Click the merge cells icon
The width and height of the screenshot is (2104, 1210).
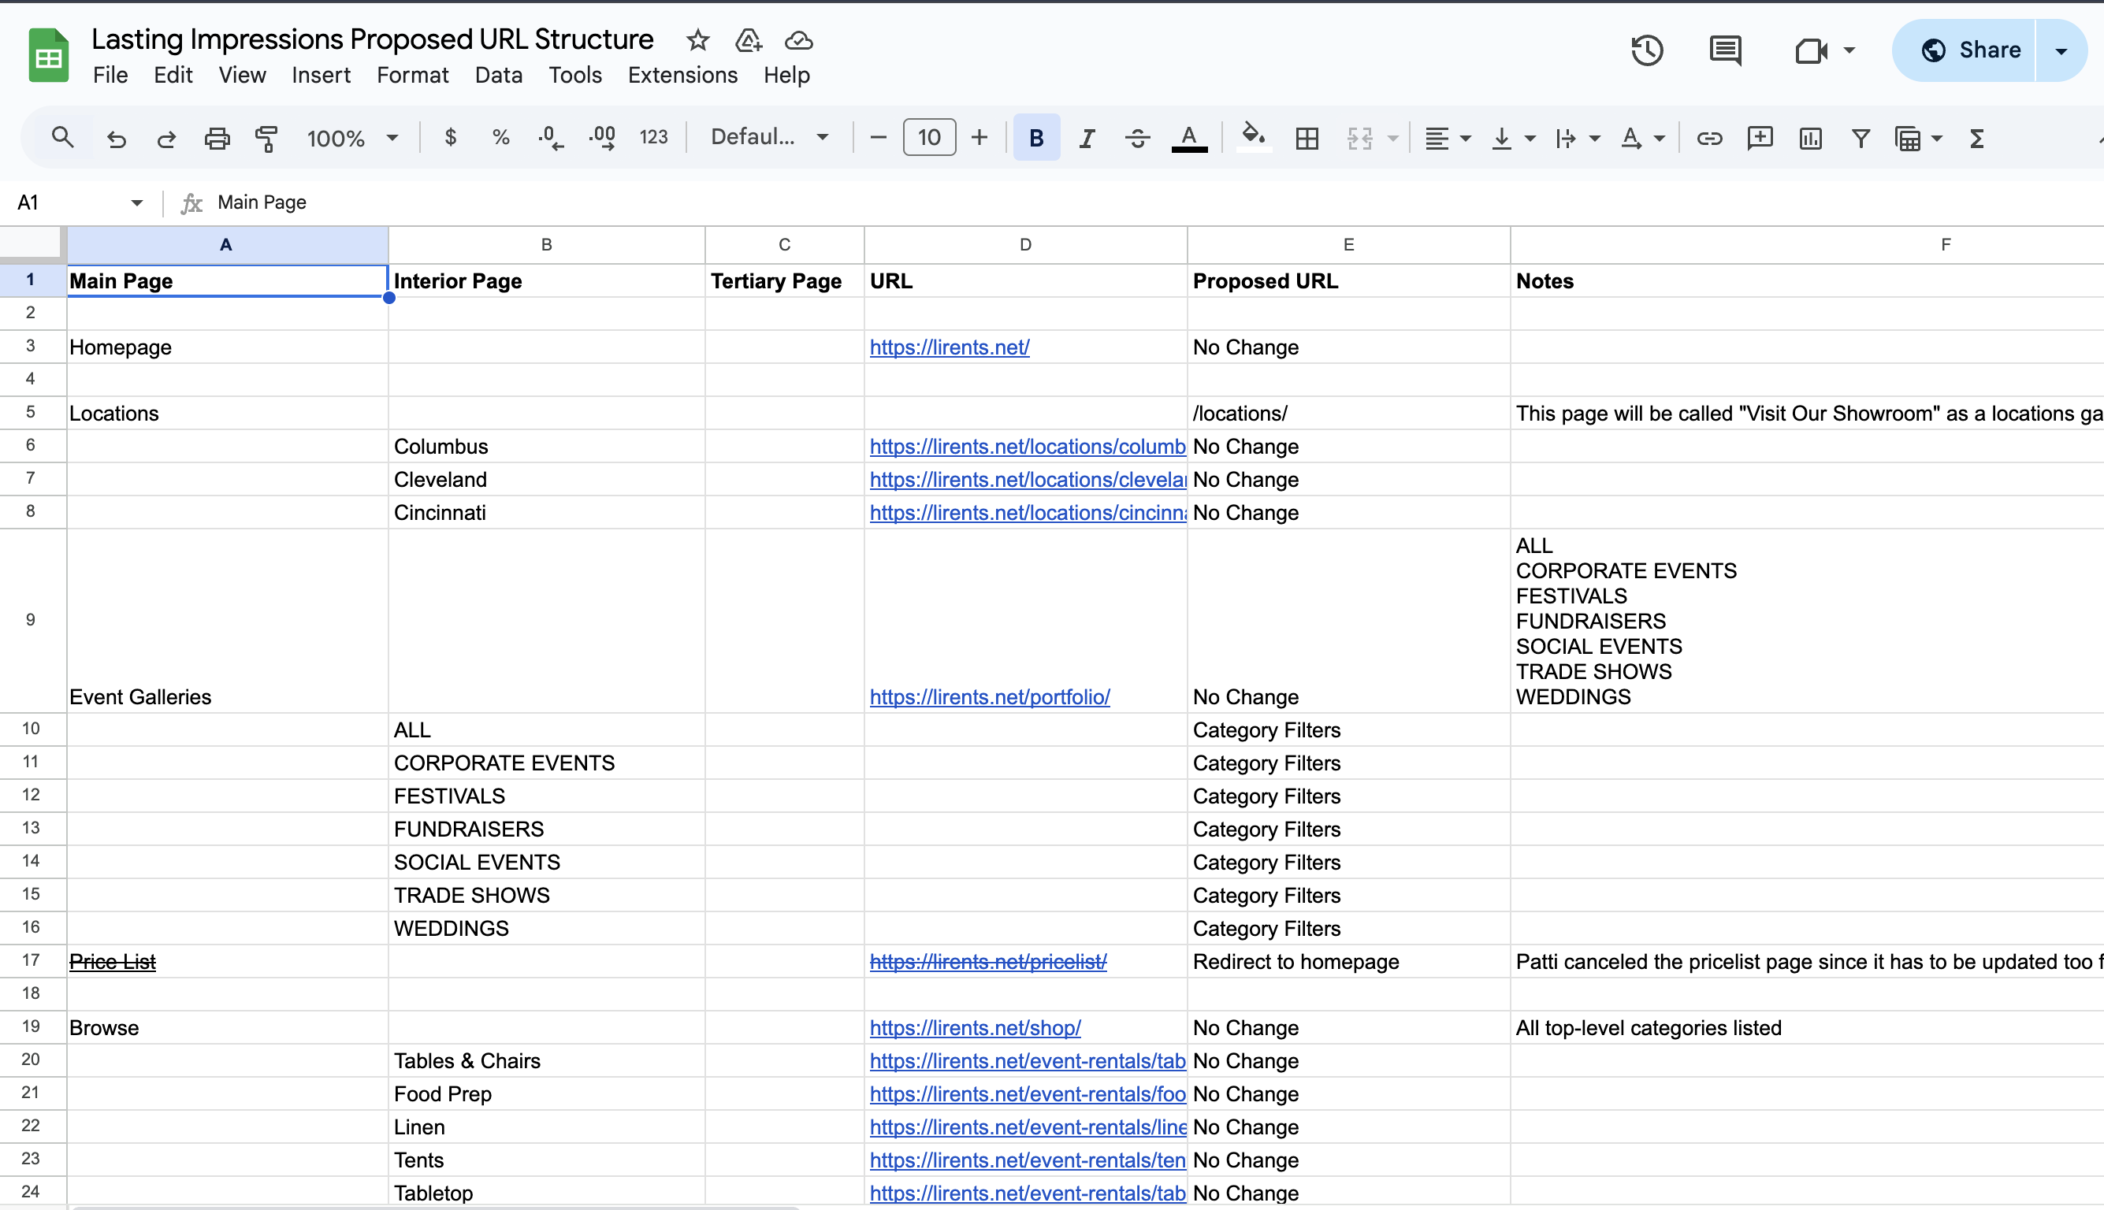click(x=1359, y=138)
